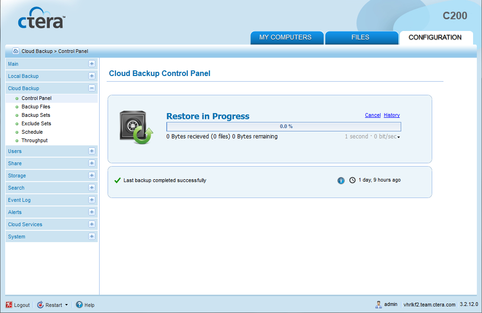The image size is (482, 313).
Task: Open Throughput in the sidebar
Action: tap(35, 140)
